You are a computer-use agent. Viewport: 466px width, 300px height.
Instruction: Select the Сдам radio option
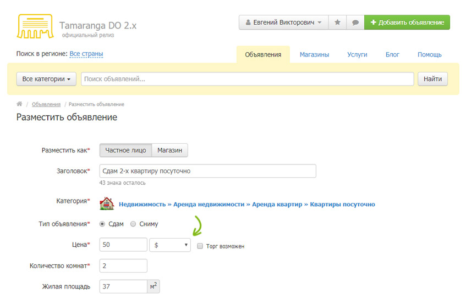(102, 224)
